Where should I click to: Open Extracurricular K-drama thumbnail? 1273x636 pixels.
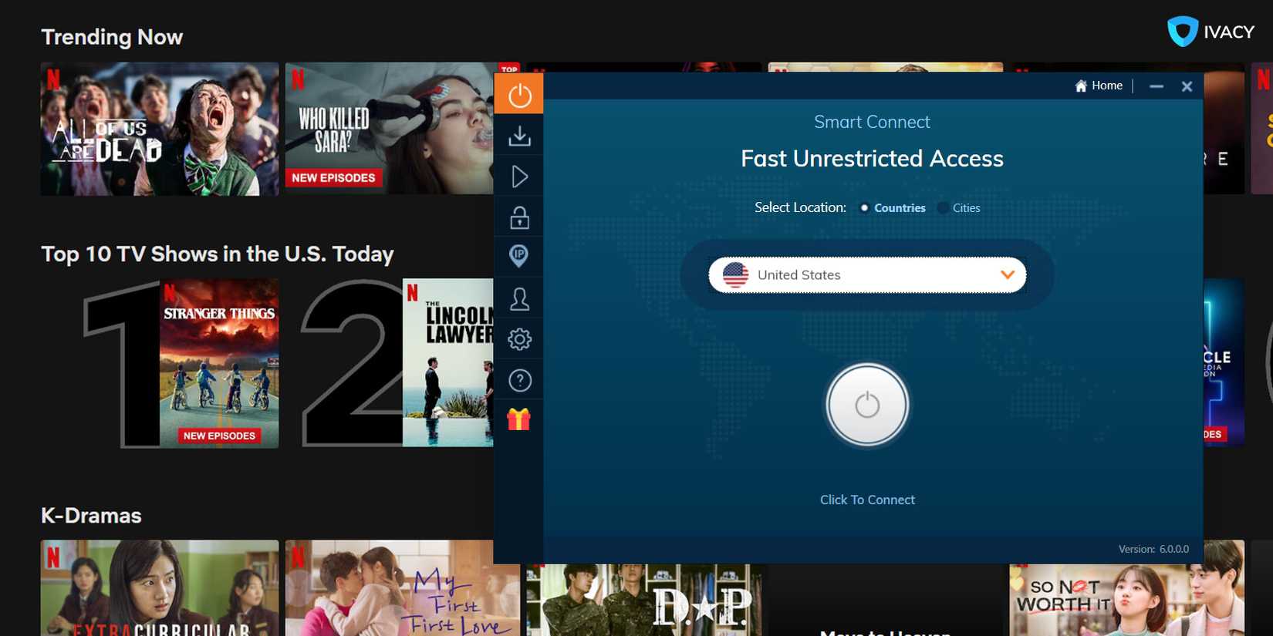160,588
